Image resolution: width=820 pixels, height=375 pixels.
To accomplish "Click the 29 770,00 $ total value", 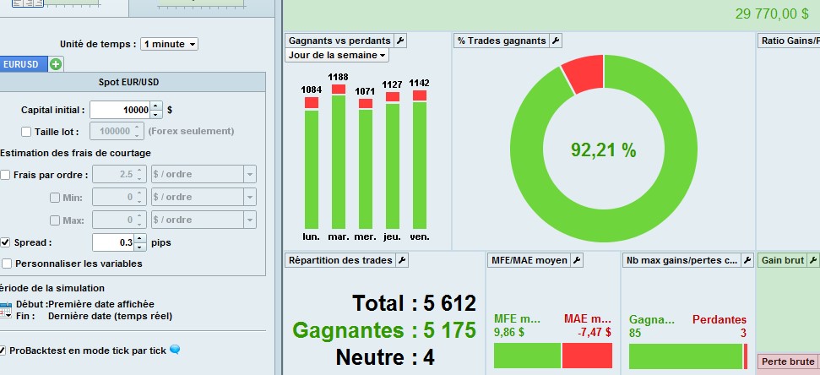I will click(x=772, y=14).
